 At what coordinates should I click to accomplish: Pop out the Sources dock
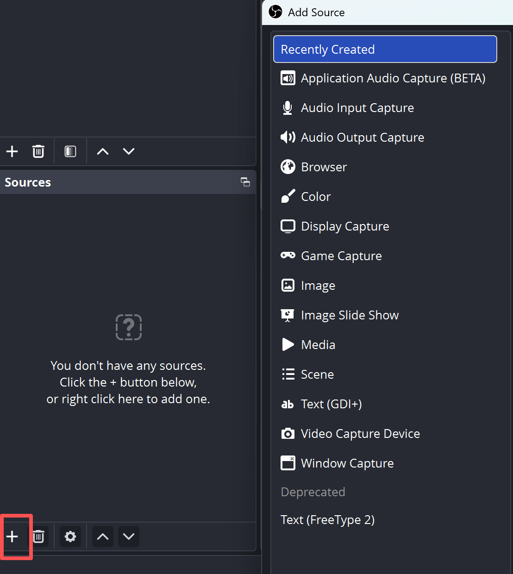click(x=245, y=182)
